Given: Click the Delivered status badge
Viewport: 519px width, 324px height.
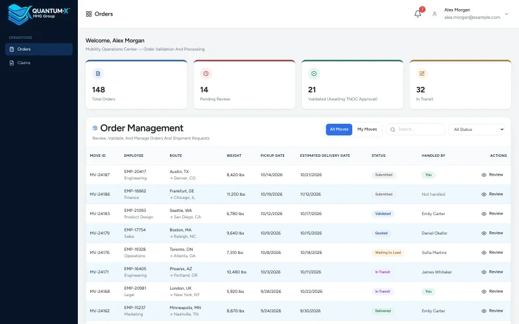Looking at the screenshot, I should click(383, 311).
